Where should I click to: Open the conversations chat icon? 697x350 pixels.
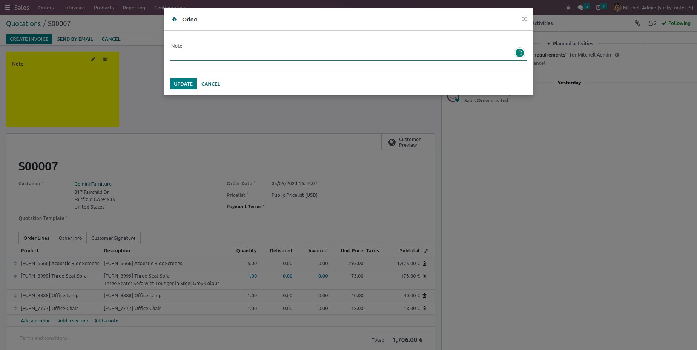pyautogui.click(x=580, y=8)
